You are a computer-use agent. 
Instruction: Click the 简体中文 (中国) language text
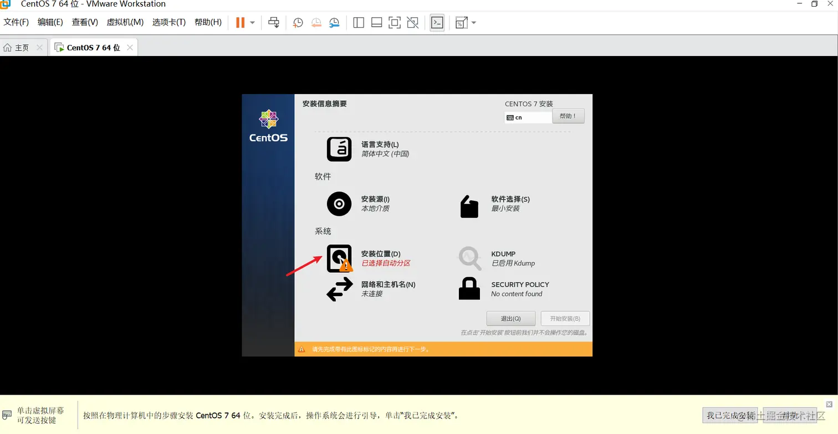pyautogui.click(x=385, y=154)
